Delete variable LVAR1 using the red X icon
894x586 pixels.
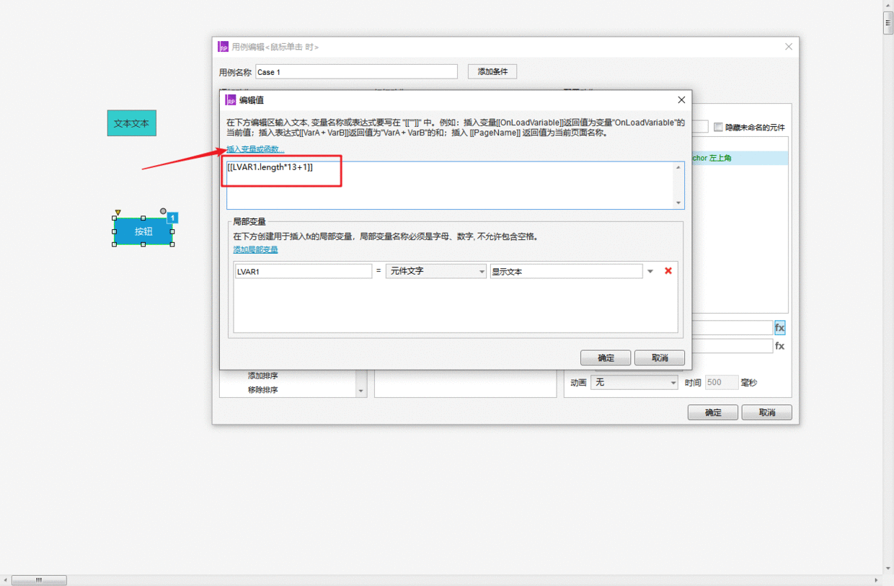[668, 271]
